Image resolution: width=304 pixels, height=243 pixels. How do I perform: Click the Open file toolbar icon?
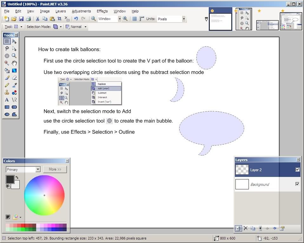click(14, 19)
